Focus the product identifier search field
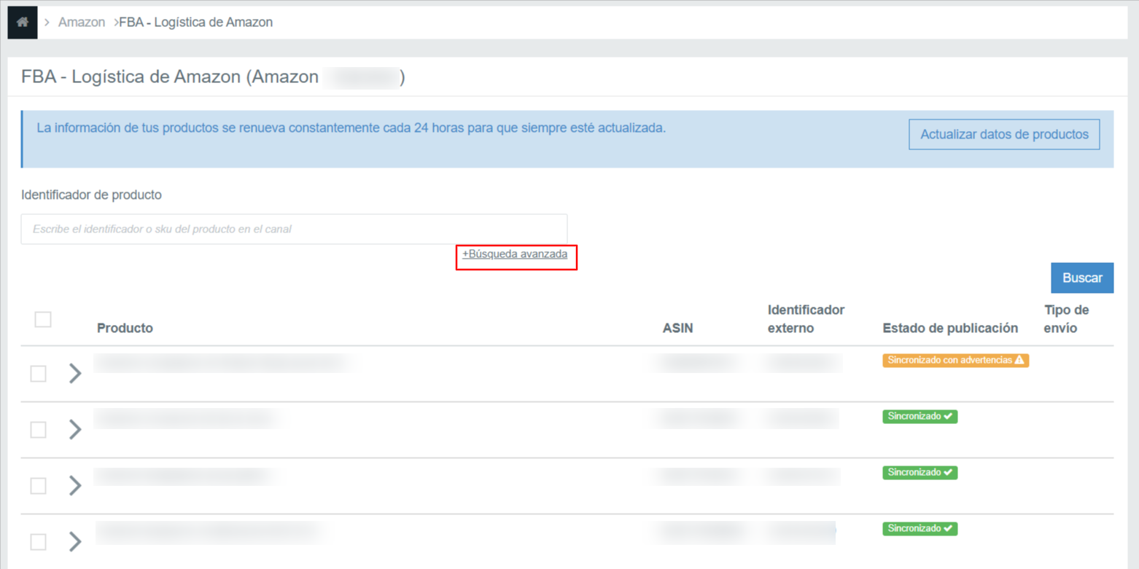Image resolution: width=1139 pixels, height=569 pixels. pyautogui.click(x=294, y=229)
